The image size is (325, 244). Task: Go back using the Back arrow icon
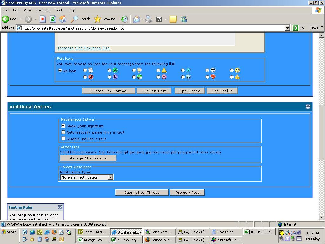pos(5,19)
